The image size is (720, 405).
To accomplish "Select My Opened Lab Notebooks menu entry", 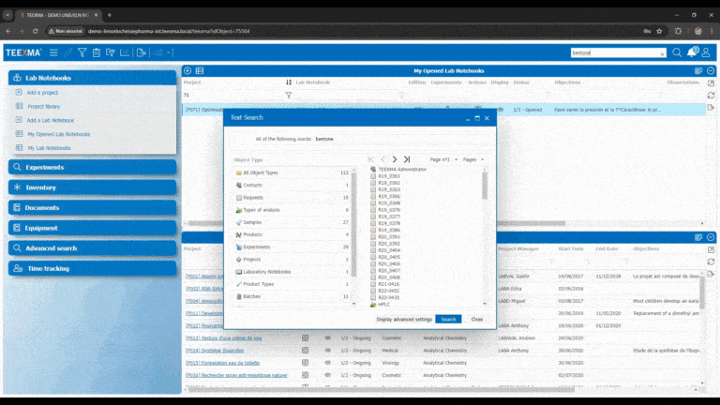I will coord(58,134).
